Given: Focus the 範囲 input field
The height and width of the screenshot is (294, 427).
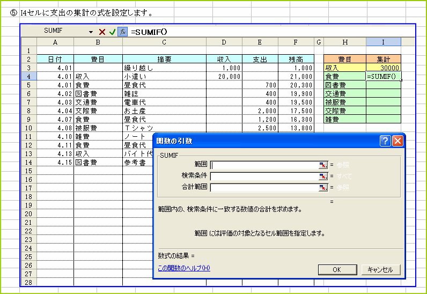Looking at the screenshot, I should (264, 165).
